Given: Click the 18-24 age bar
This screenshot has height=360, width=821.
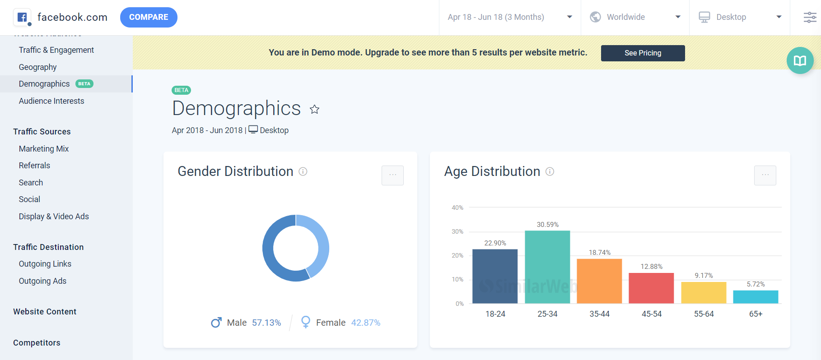Looking at the screenshot, I should pos(495,276).
